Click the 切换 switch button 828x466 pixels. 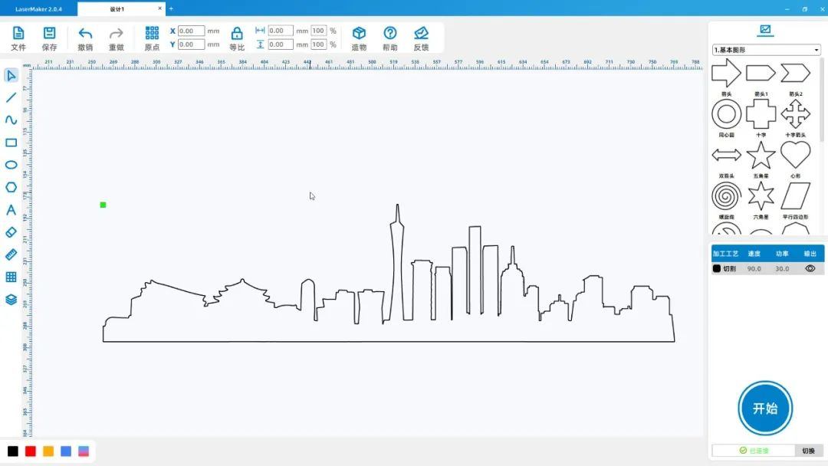808,451
